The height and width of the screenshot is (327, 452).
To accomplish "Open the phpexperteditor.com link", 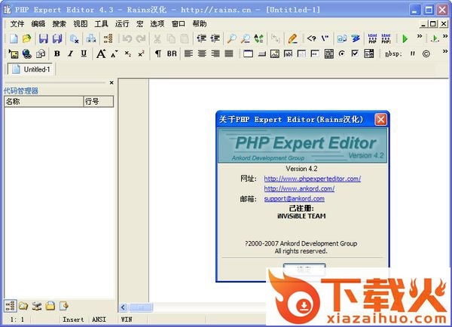I will click(312, 179).
